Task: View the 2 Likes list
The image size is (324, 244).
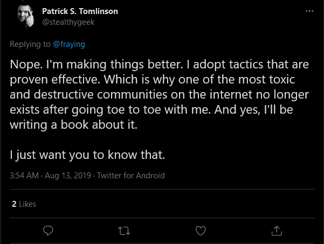Action: tap(24, 204)
